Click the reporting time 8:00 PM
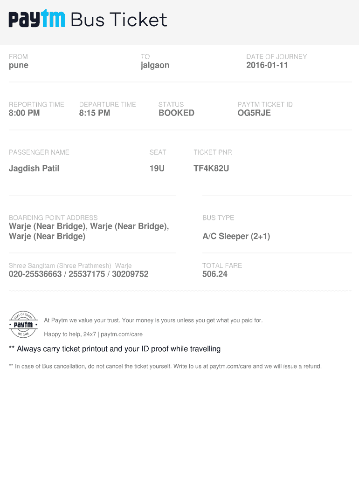 click(x=24, y=113)
